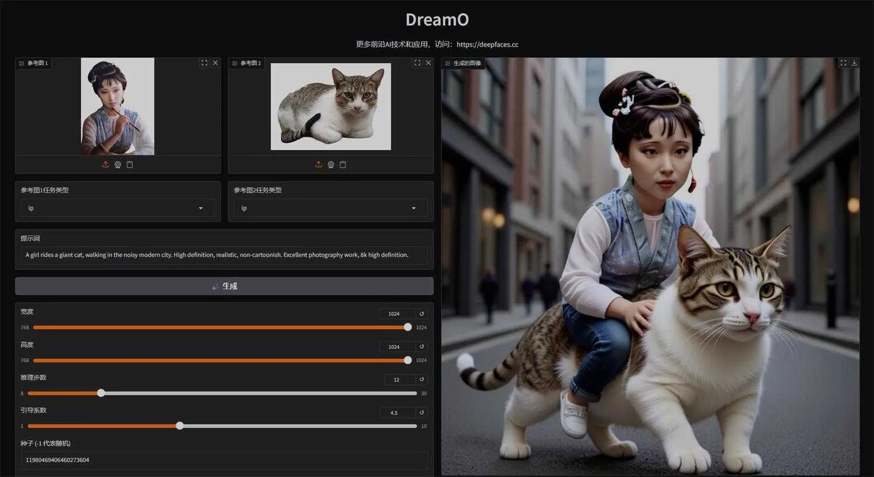The height and width of the screenshot is (477, 874).
Task: Download the generated image
Action: 854,63
